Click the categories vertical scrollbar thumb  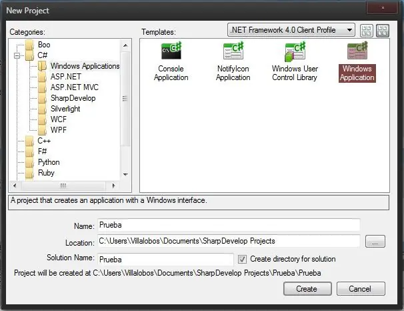click(125, 99)
